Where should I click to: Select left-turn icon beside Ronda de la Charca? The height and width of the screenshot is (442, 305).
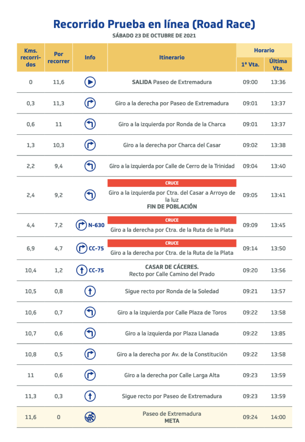click(90, 124)
